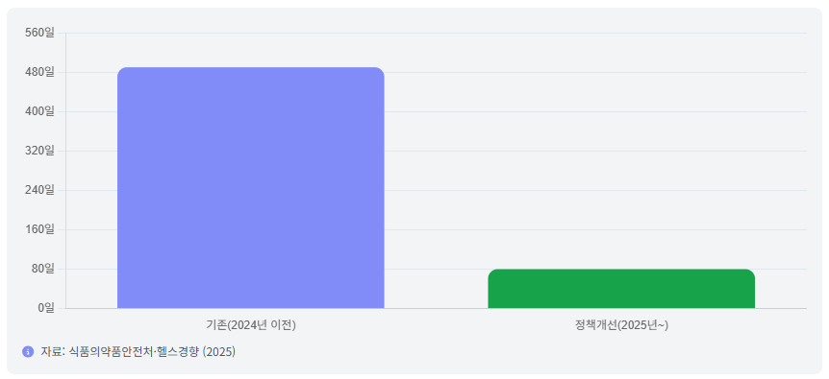This screenshot has width=829, height=379.
Task: Click the 240일 y-axis label
Action: coord(39,190)
